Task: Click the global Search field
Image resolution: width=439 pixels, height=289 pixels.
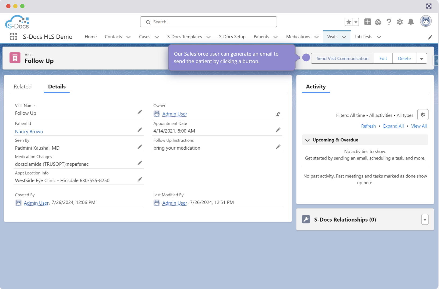Action: click(x=208, y=22)
